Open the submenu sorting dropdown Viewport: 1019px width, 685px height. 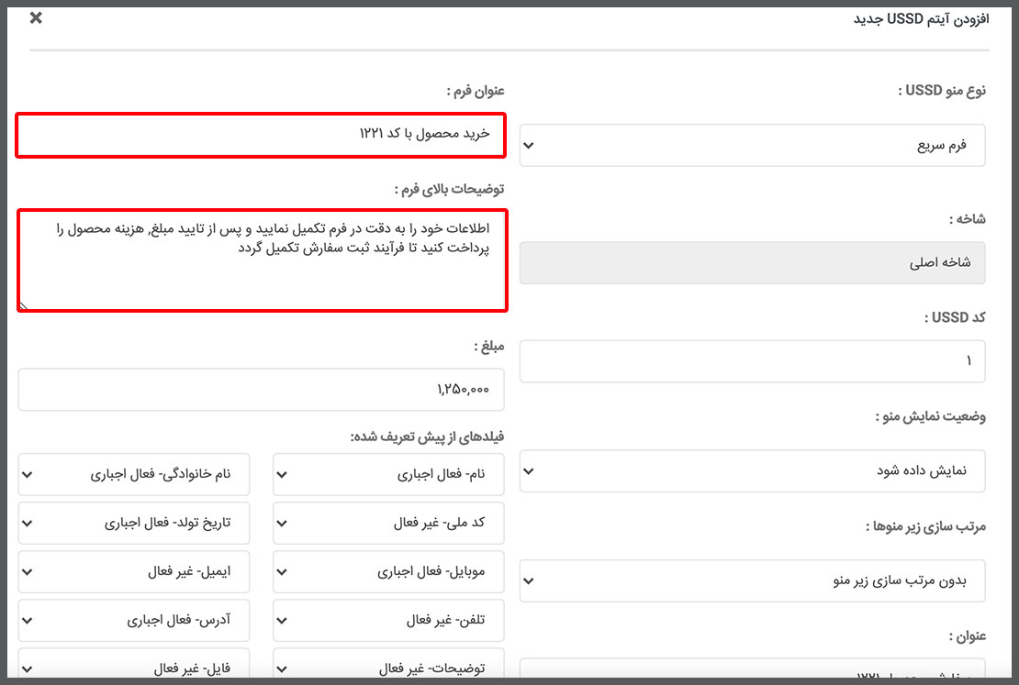click(752, 580)
